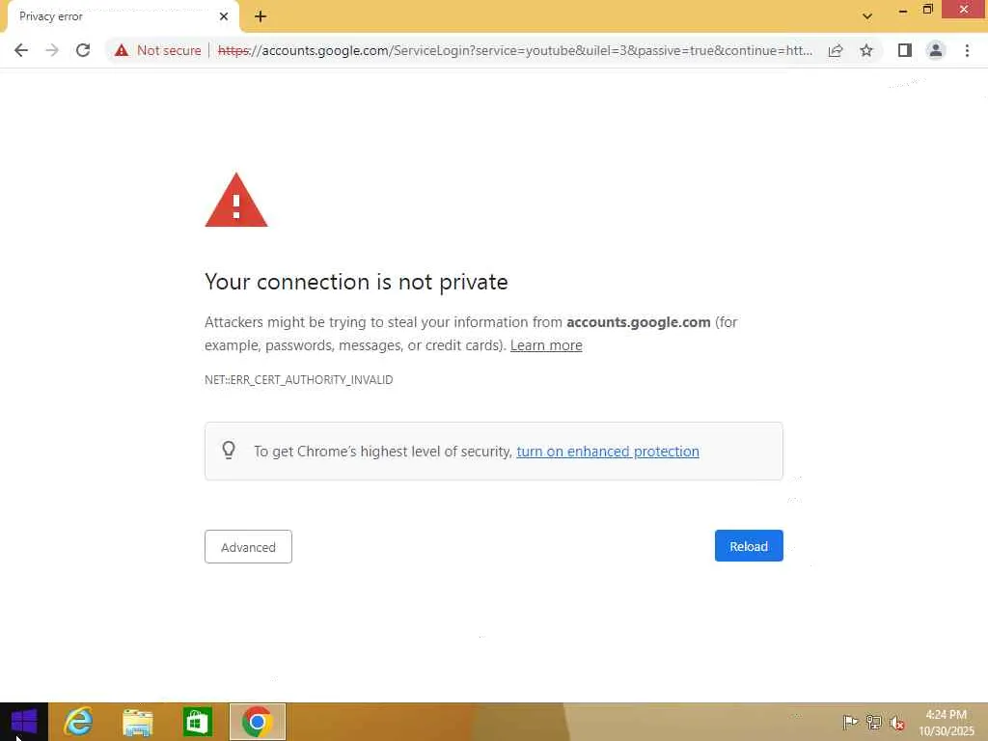This screenshot has height=741, width=988.
Task: Open the profile avatar menu
Action: click(x=936, y=50)
